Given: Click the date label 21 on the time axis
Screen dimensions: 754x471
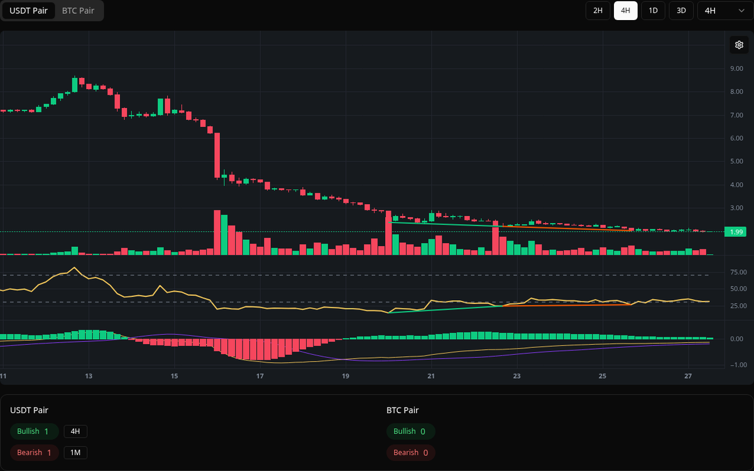Looking at the screenshot, I should click(430, 376).
